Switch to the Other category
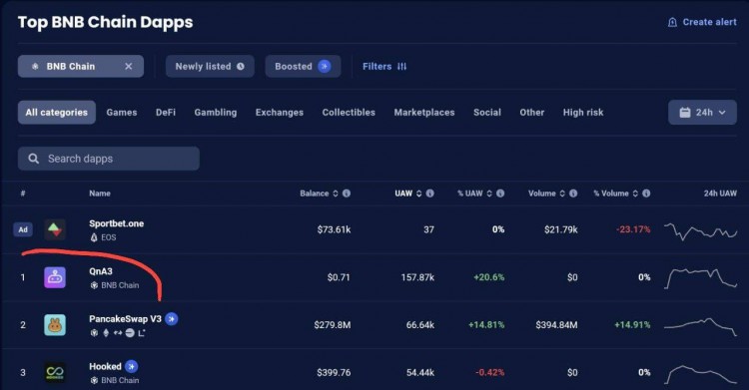Image resolution: width=749 pixels, height=390 pixels. click(x=532, y=112)
